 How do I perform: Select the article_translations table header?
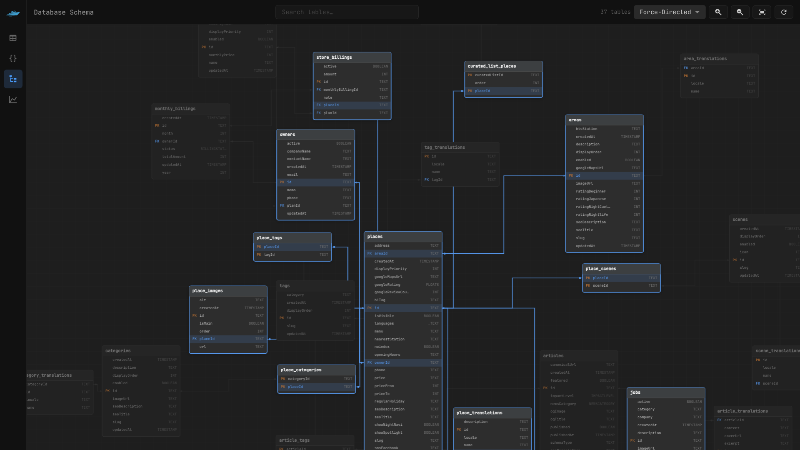point(753,411)
